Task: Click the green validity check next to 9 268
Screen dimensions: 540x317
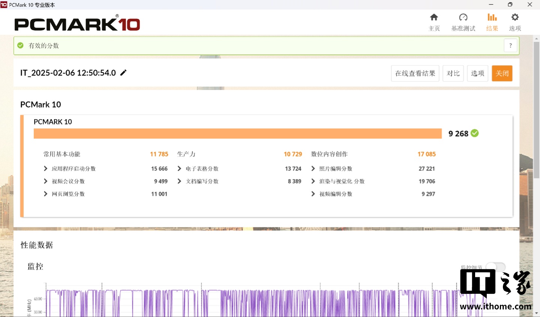Action: (475, 133)
